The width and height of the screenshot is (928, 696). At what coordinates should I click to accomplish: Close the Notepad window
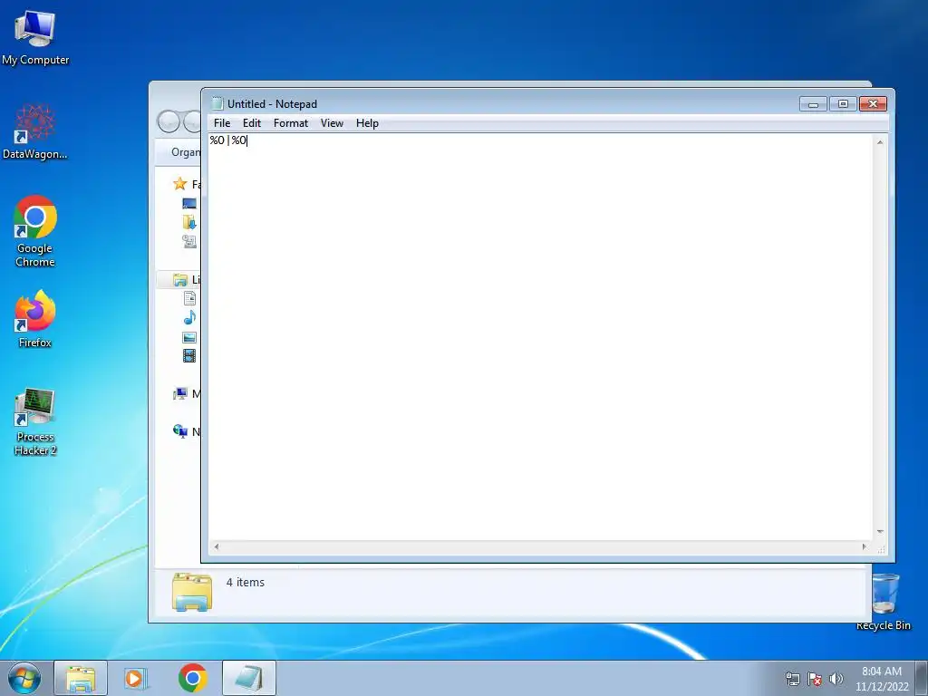point(873,104)
